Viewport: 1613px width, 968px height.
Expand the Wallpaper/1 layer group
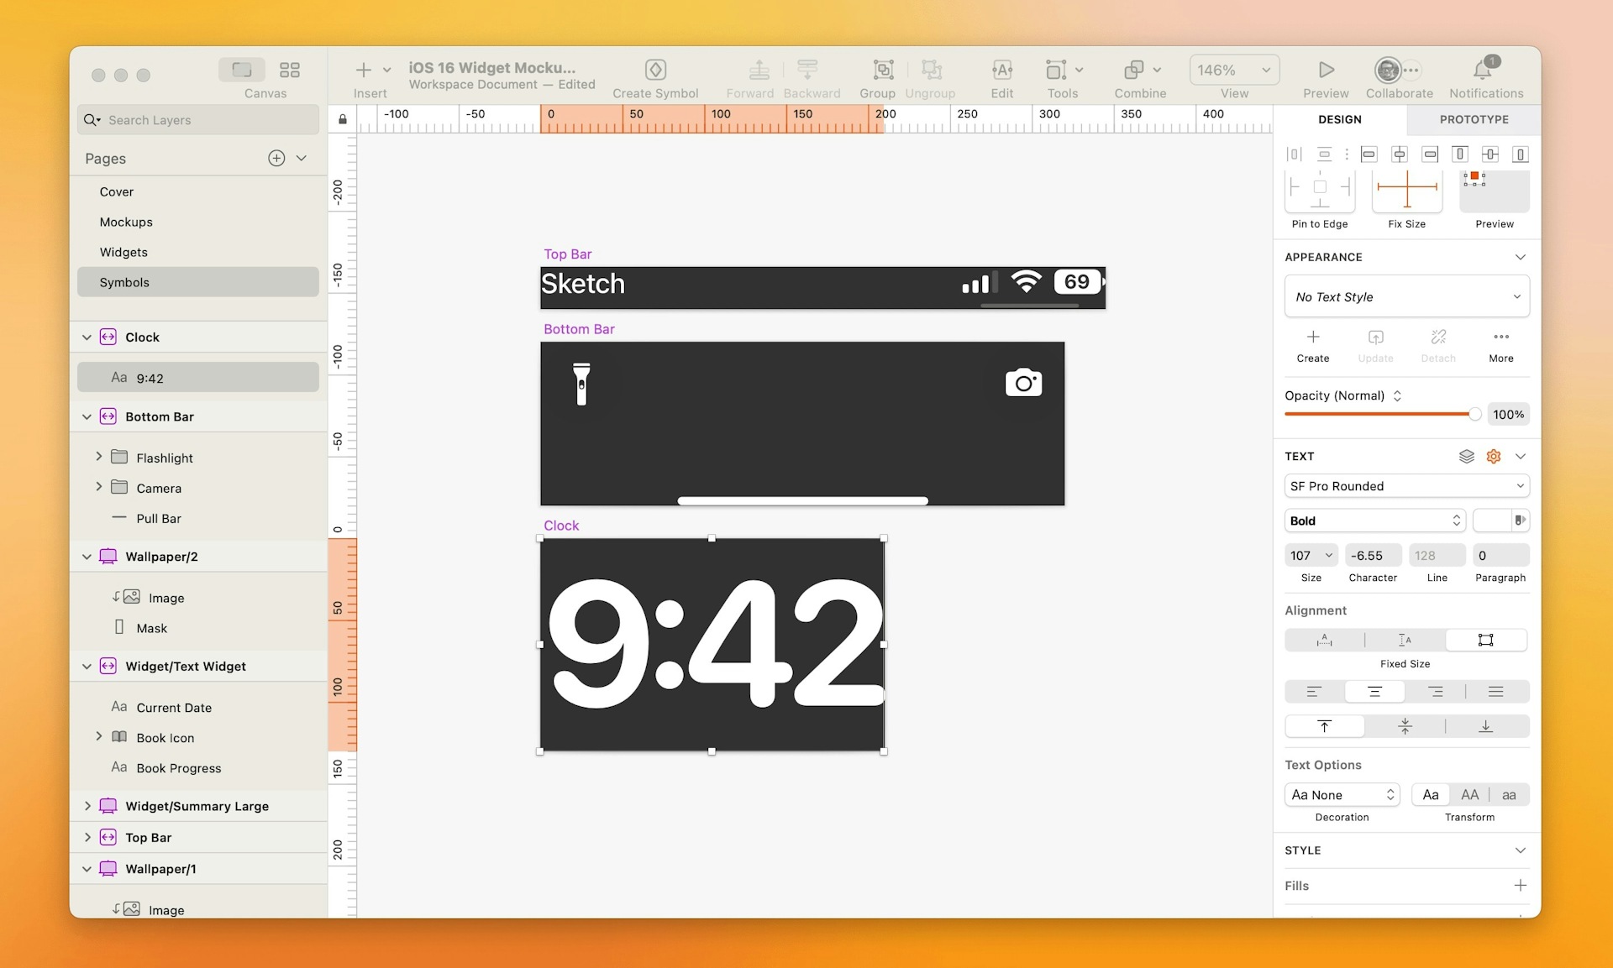click(89, 868)
